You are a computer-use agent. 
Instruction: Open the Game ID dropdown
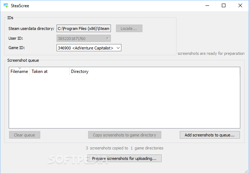(89, 48)
